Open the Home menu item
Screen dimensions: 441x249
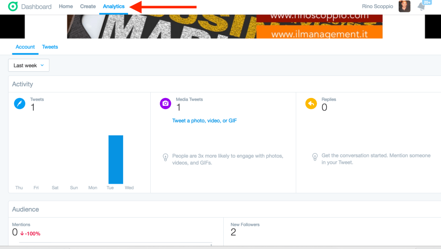point(66,6)
